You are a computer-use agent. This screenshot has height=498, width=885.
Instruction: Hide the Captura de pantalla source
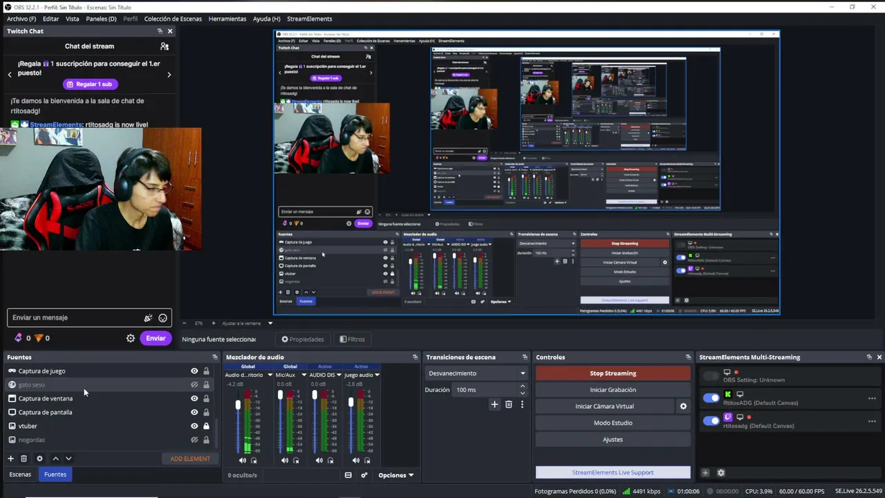(x=194, y=412)
